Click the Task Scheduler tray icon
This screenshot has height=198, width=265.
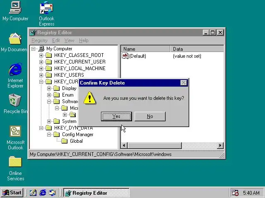point(235,193)
